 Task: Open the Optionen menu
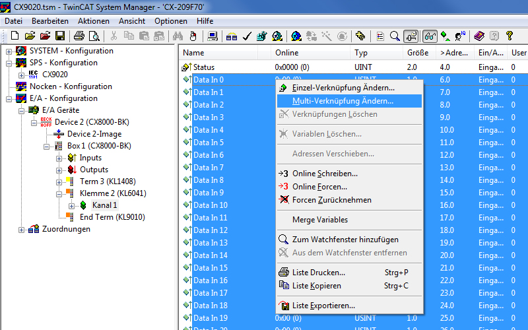point(171,21)
